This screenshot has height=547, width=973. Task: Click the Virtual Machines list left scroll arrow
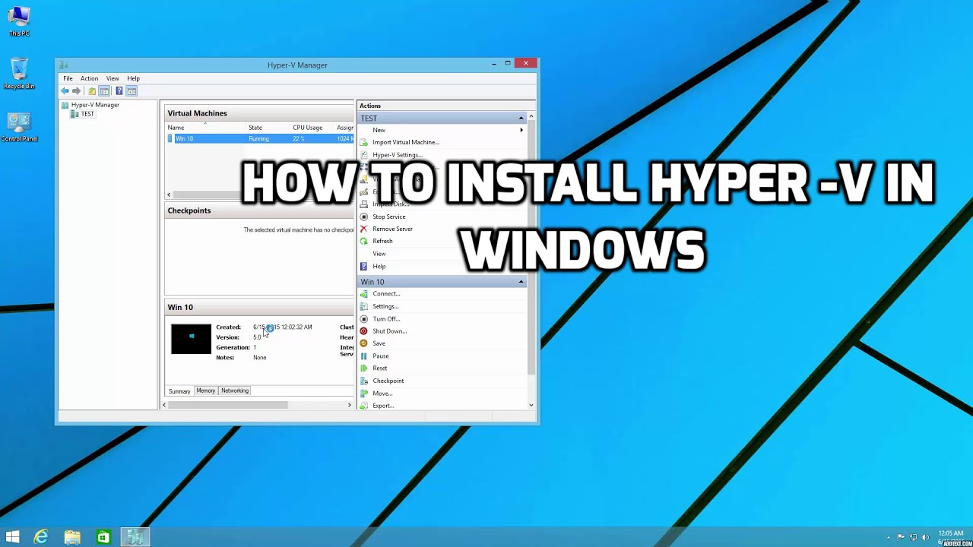(x=170, y=194)
